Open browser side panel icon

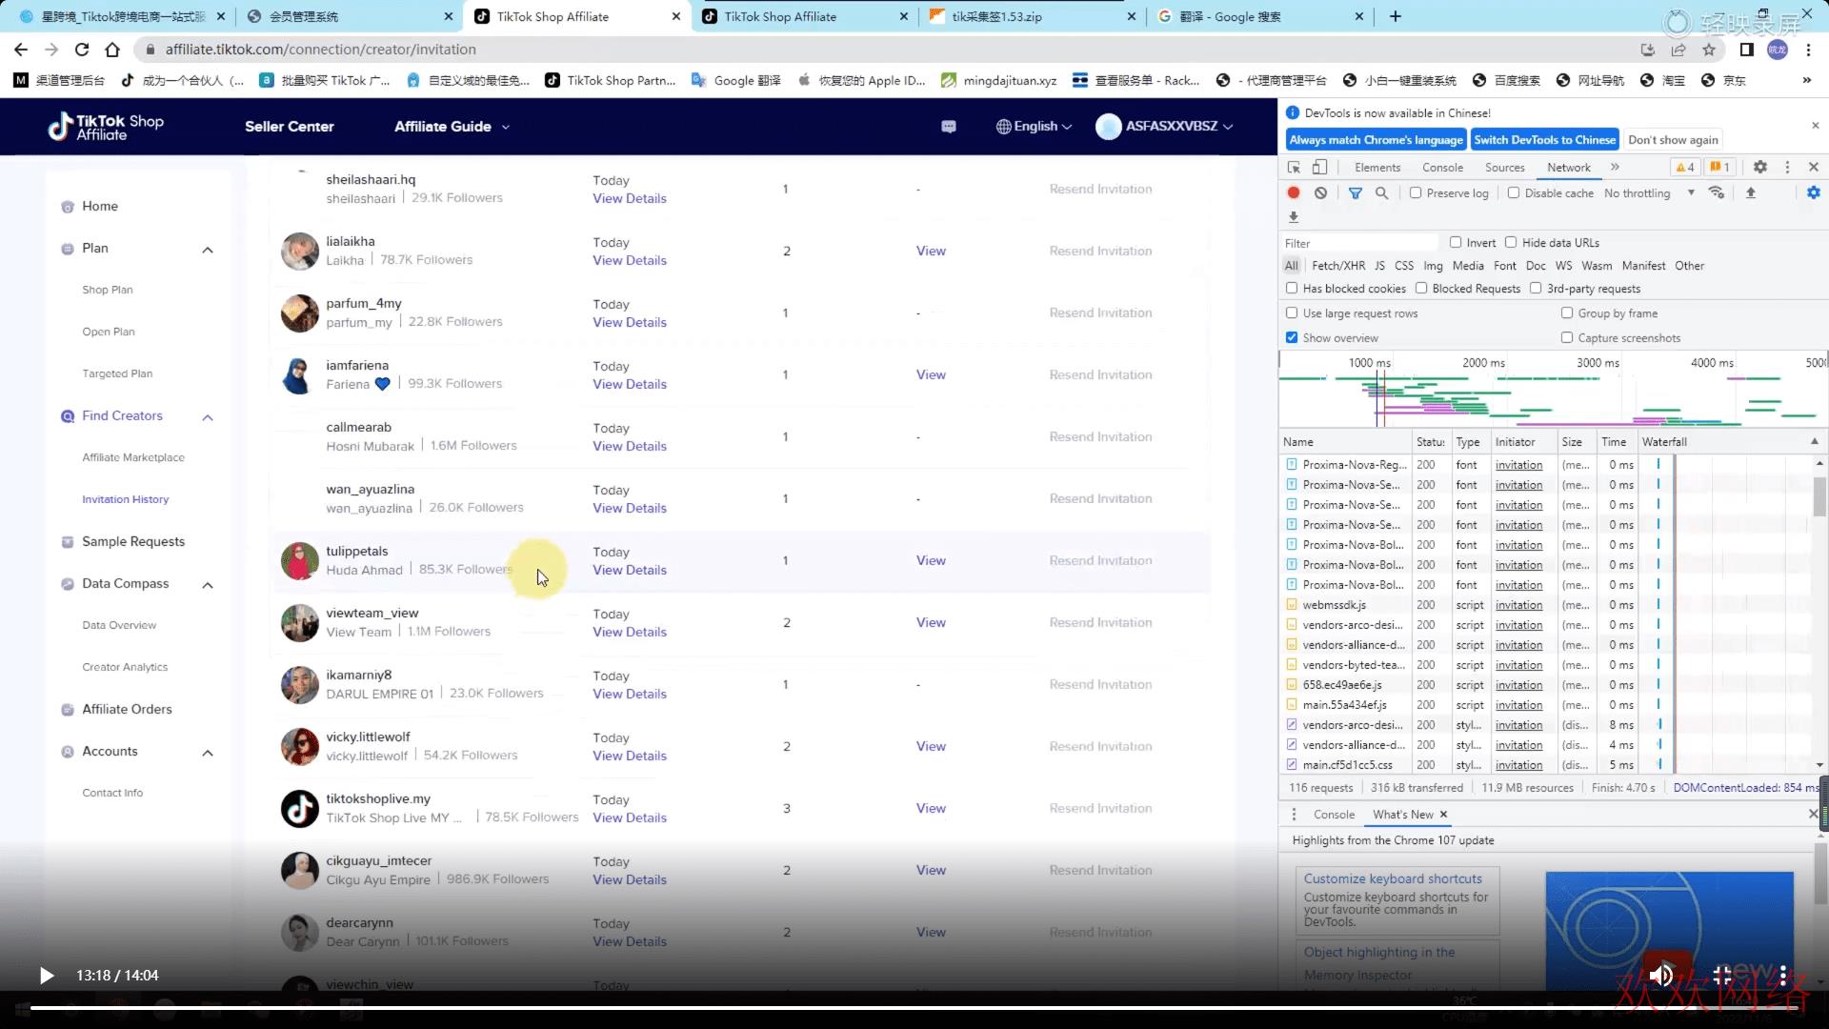click(1746, 50)
